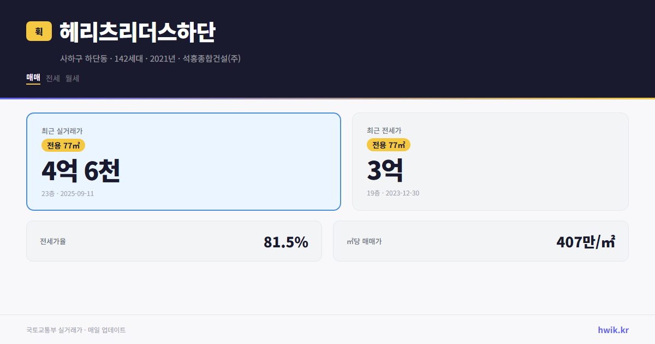The width and height of the screenshot is (655, 344).
Task: Click the 4억 6천 price value
Action: pos(81,172)
